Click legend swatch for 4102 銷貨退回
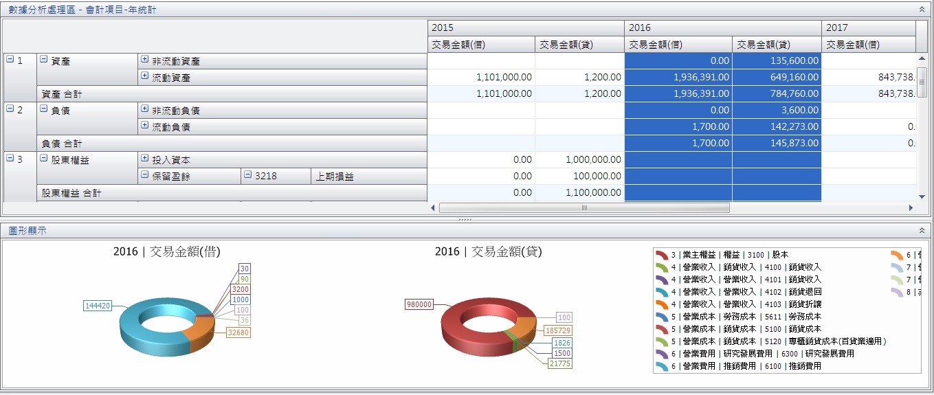 pos(662,292)
